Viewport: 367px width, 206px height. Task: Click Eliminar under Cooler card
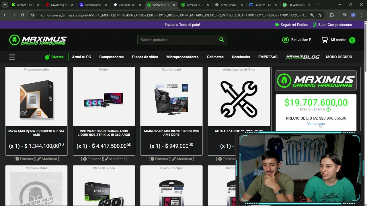[92, 159]
